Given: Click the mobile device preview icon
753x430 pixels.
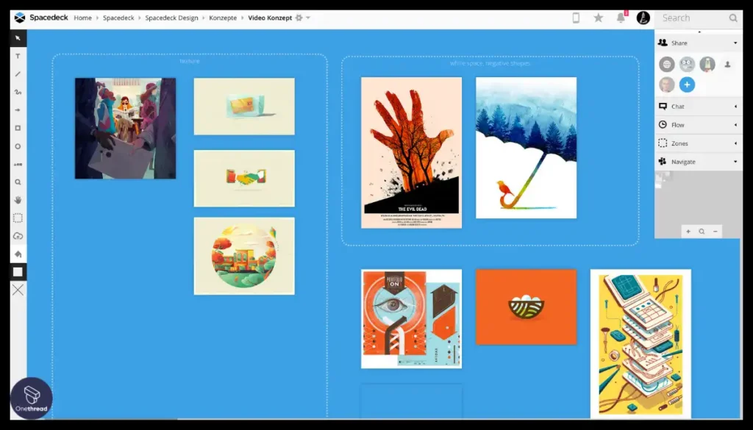Looking at the screenshot, I should (576, 18).
